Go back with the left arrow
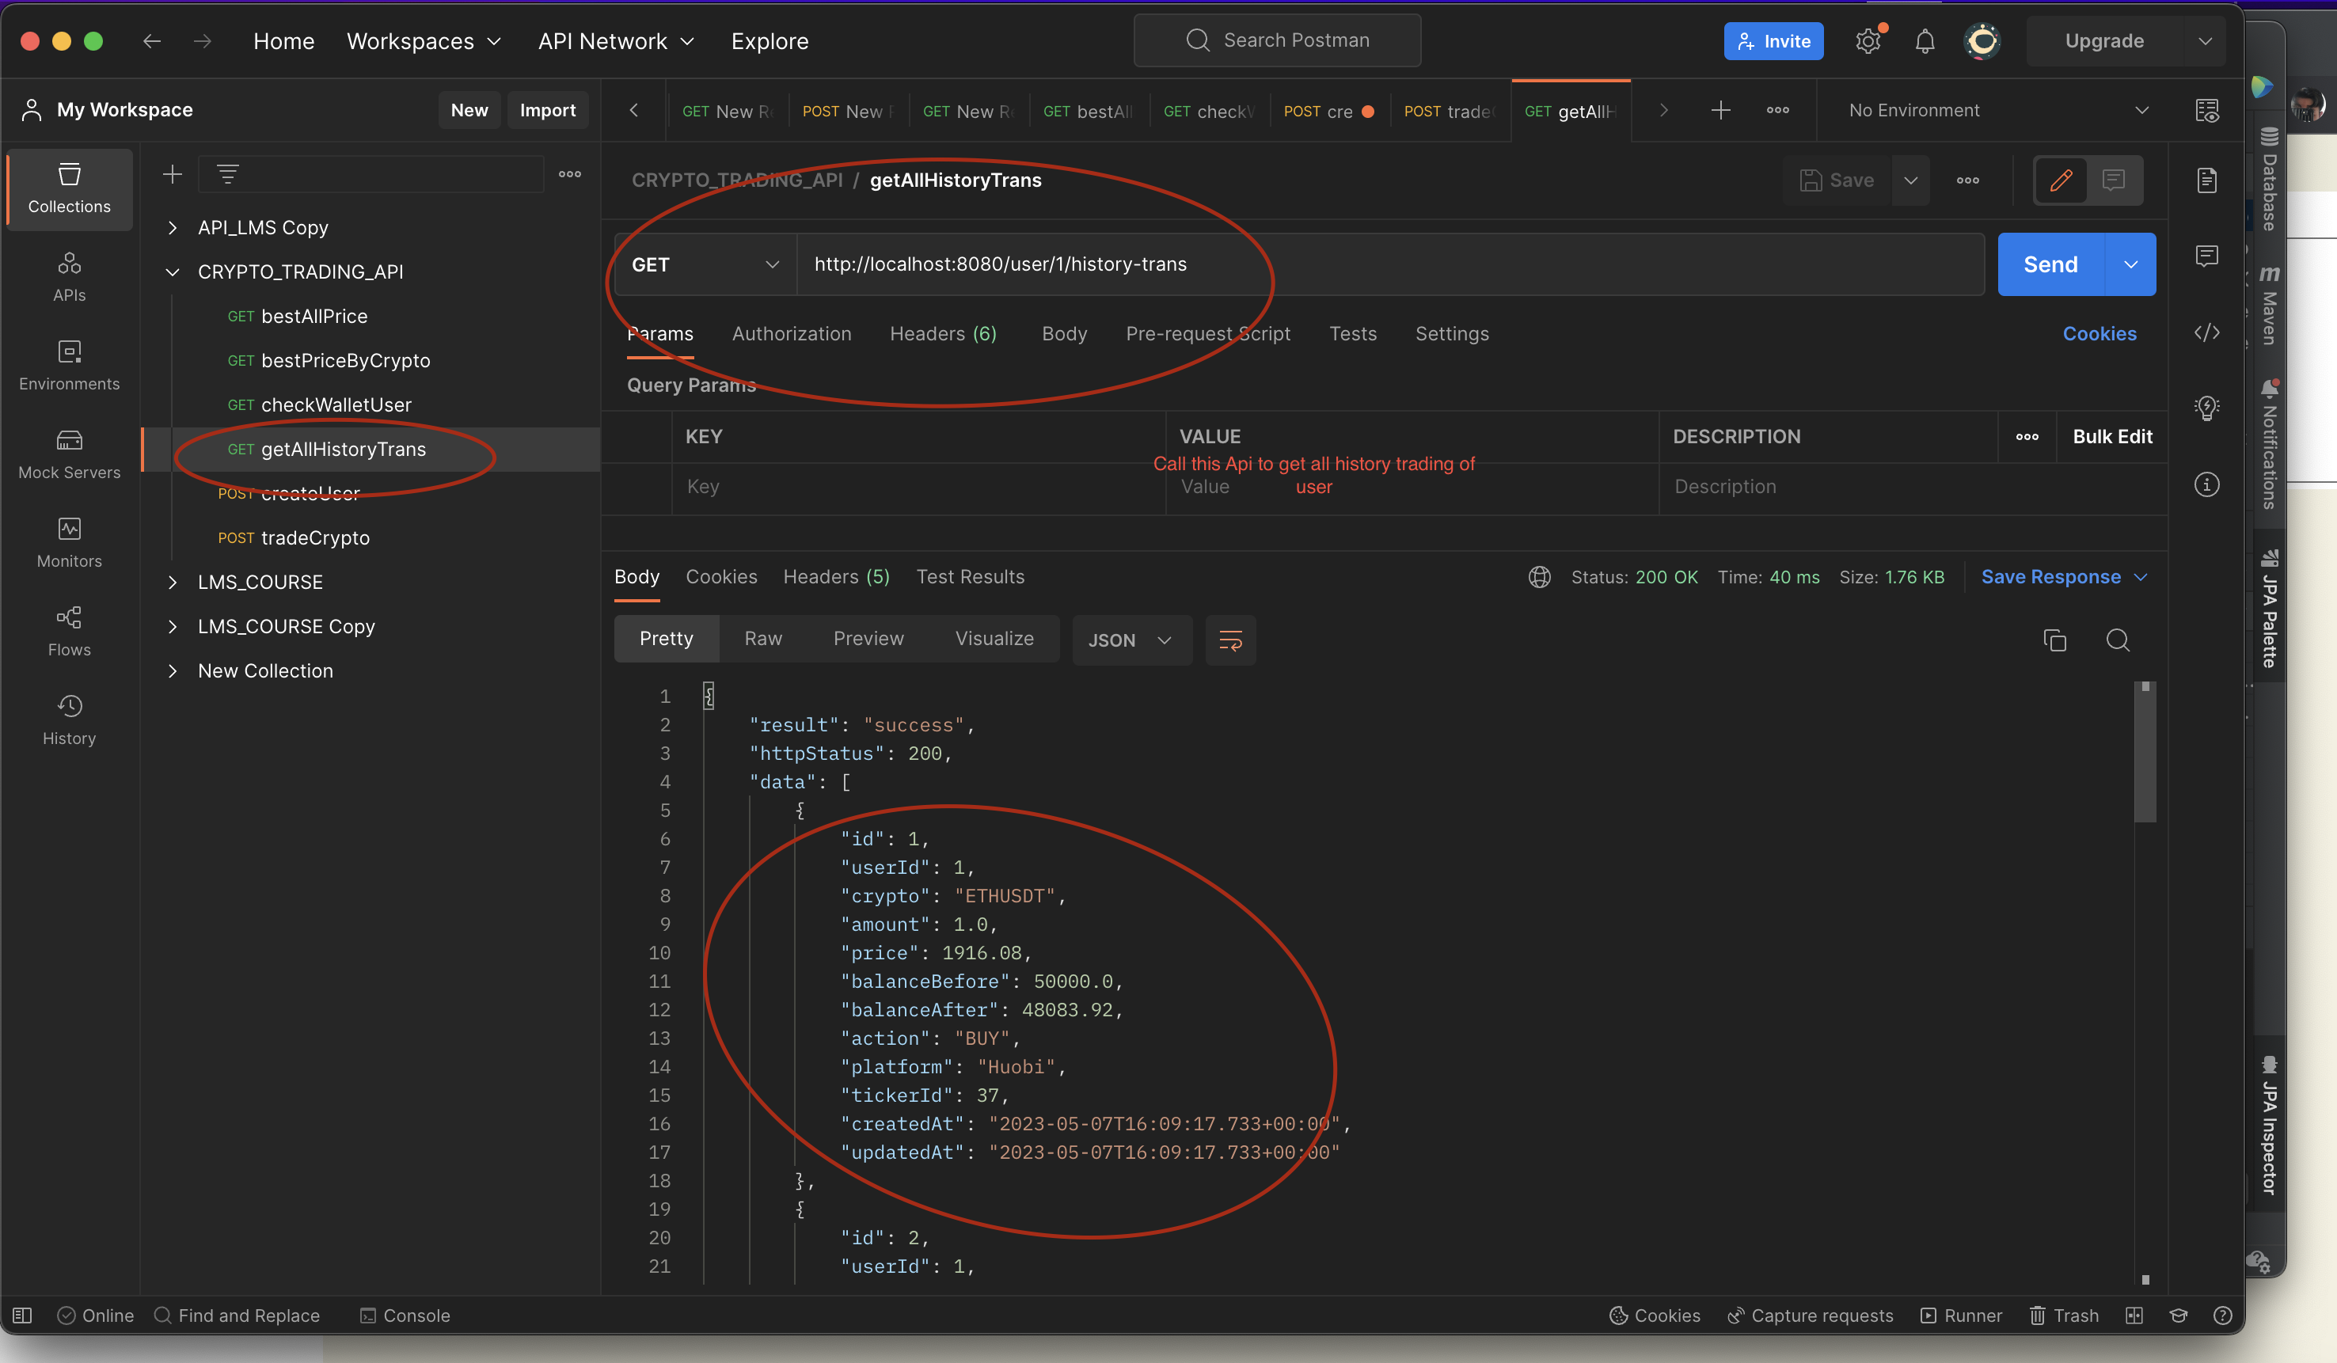This screenshot has width=2337, height=1363. [152, 41]
